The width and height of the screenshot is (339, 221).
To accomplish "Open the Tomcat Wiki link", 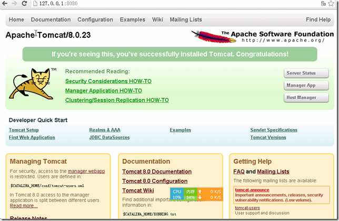I will click(x=138, y=191).
